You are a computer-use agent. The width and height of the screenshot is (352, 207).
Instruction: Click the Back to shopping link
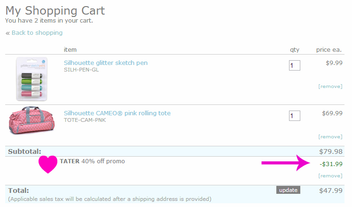tap(37, 33)
